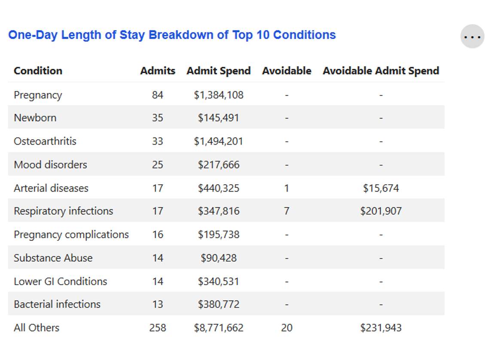Select the Avoidable Admit Spend header
500x338 pixels.
coord(381,71)
